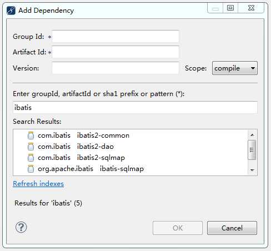Click the jar icon beside ibatis2-sqlmap

(x=31, y=158)
